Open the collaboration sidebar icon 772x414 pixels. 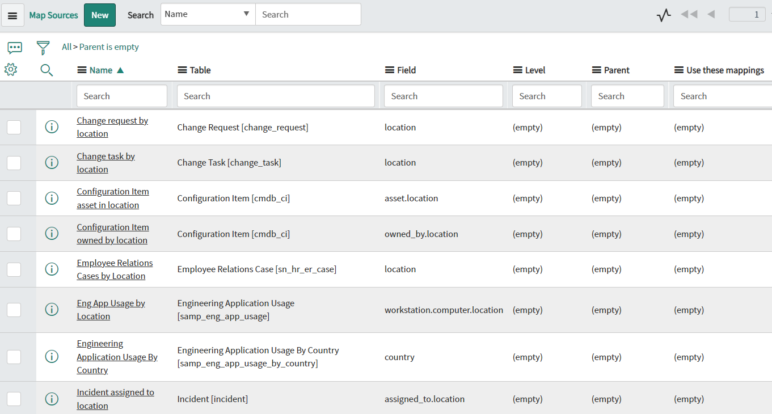(14, 47)
